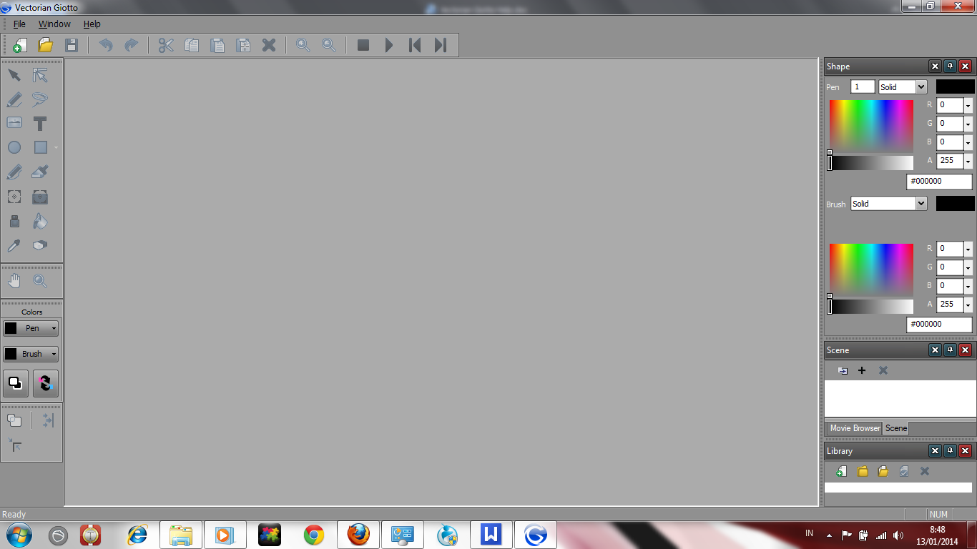Pin the Library panel open
977x549 pixels.
(x=950, y=450)
